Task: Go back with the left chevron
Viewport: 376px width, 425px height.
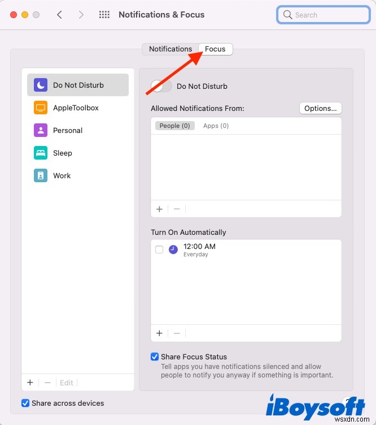Action: click(60, 15)
